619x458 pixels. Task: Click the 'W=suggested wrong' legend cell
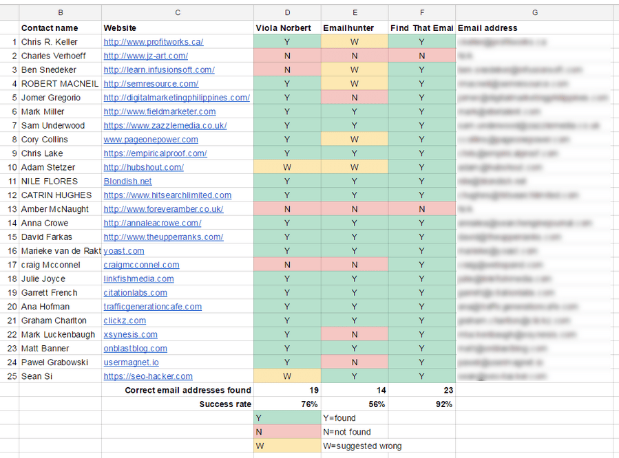(362, 446)
